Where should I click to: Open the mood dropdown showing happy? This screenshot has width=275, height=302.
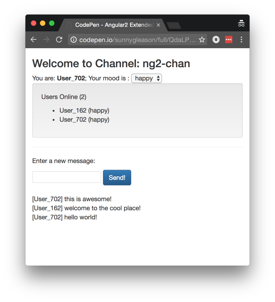[x=146, y=78]
